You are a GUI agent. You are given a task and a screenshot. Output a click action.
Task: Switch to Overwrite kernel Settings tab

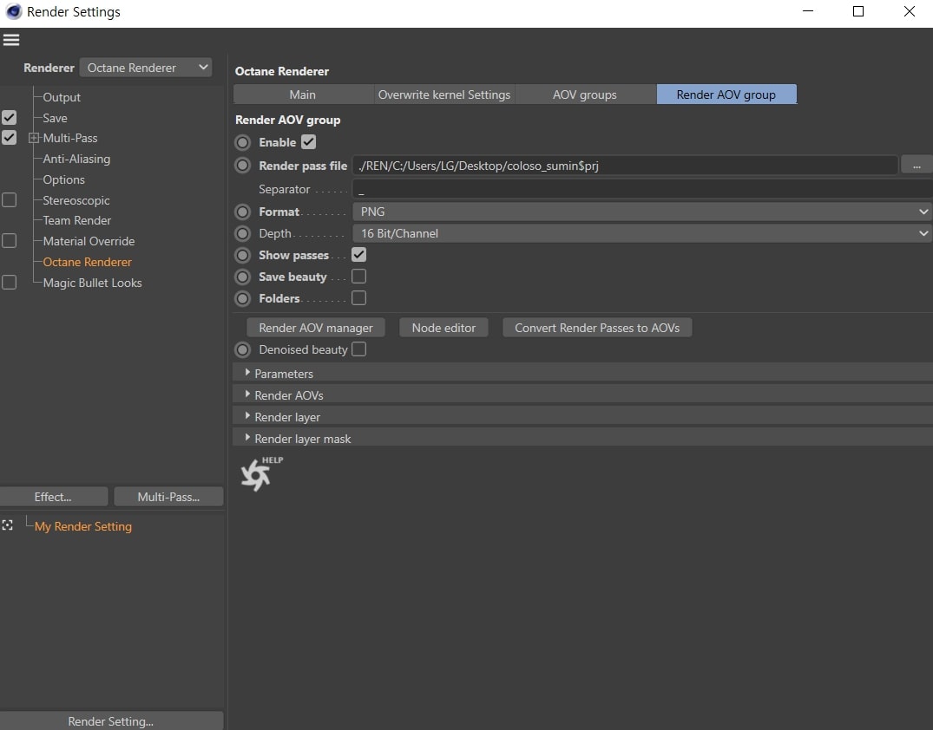click(444, 95)
